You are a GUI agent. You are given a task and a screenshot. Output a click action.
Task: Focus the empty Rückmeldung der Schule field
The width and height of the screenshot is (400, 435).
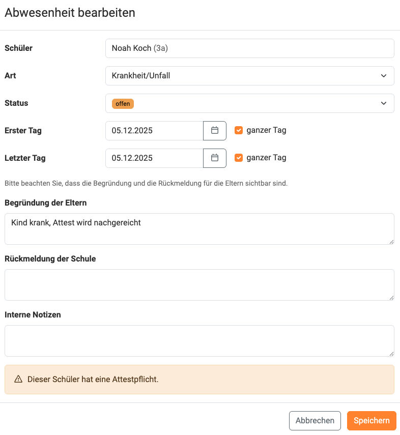pos(199,284)
